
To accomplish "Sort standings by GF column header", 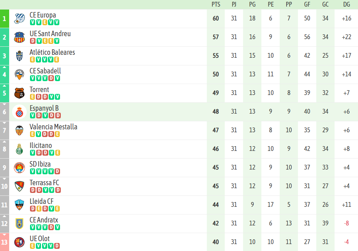I will click(x=307, y=4).
